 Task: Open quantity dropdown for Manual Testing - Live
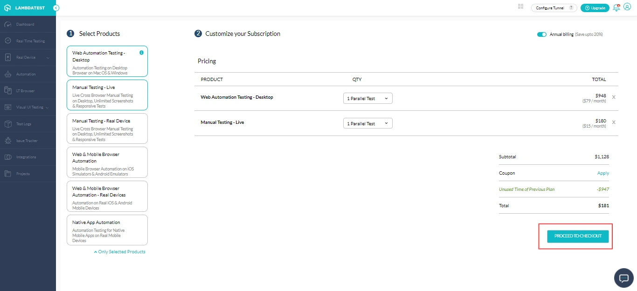click(367, 123)
